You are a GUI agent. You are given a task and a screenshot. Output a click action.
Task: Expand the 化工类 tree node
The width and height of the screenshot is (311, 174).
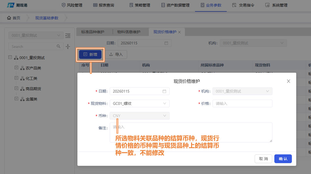(x=16, y=78)
